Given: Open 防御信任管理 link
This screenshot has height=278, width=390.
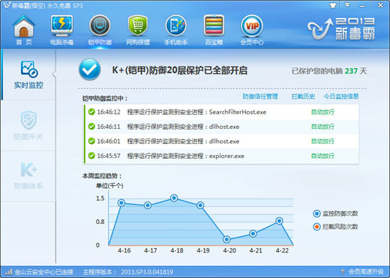Looking at the screenshot, I should pos(260,97).
